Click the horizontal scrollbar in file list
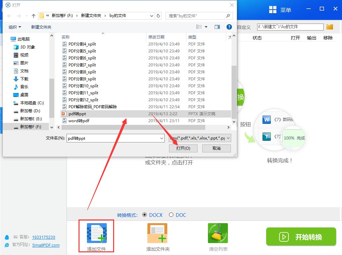Screen dimensions: 342x255 click(133, 127)
